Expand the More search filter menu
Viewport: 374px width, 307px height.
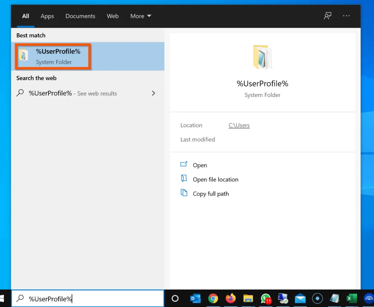[141, 16]
